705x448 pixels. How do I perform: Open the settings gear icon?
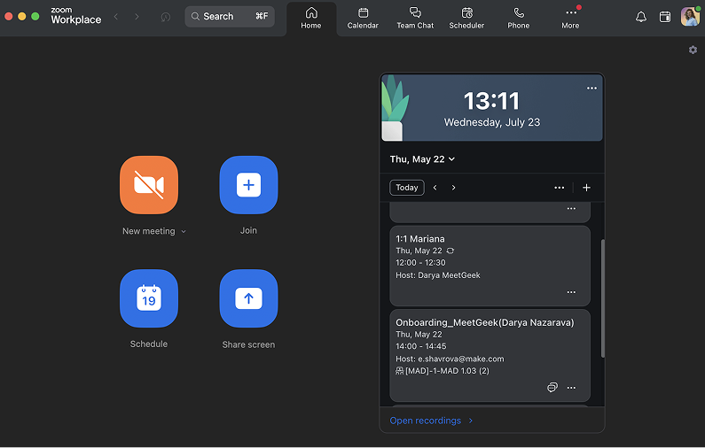[x=693, y=50]
